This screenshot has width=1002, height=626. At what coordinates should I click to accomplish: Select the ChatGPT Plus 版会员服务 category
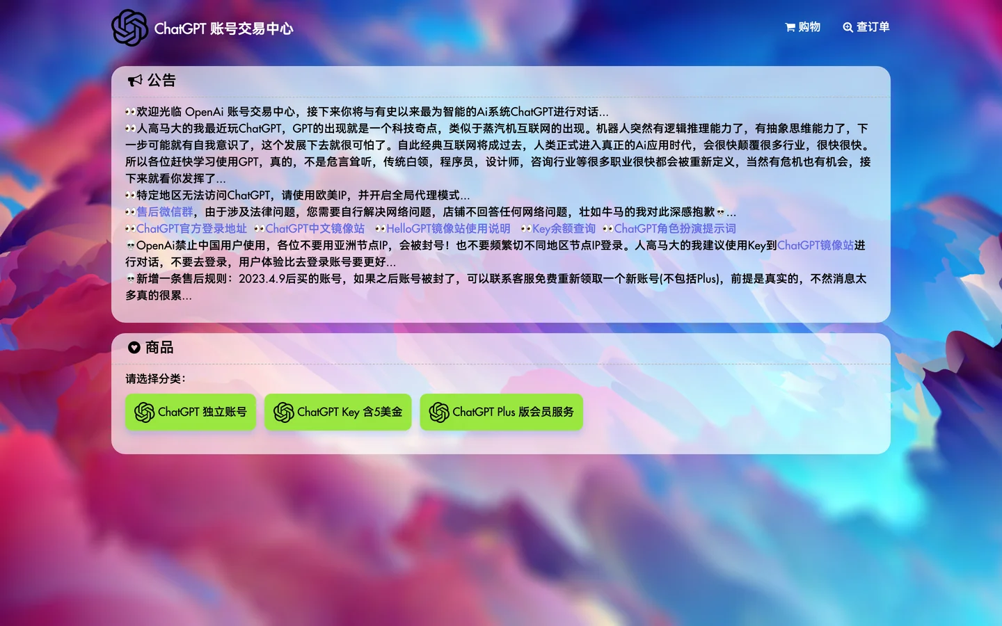point(501,412)
